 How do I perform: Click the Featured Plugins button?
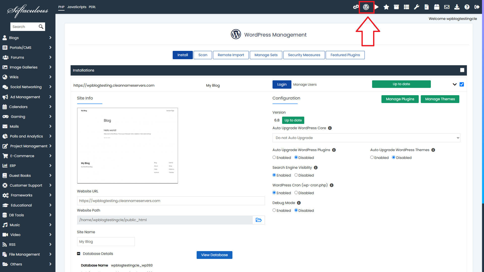345,55
